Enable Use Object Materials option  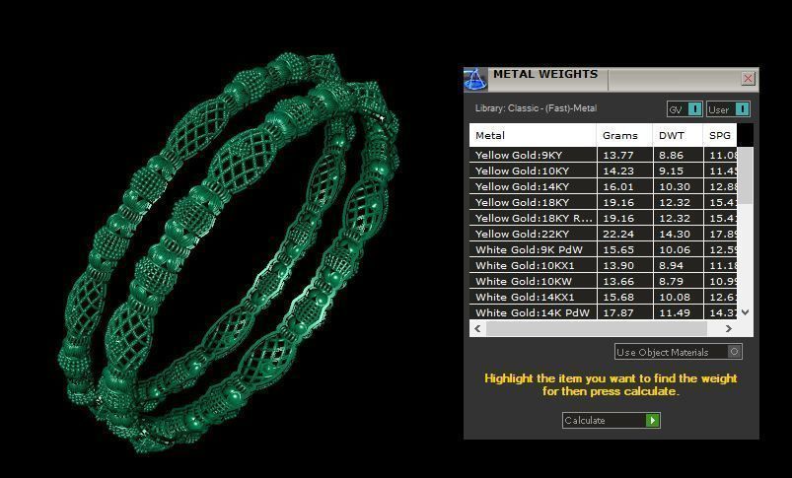pyautogui.click(x=679, y=352)
